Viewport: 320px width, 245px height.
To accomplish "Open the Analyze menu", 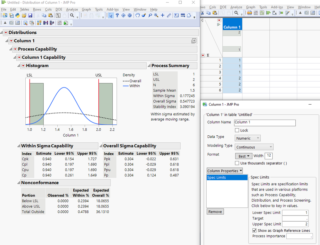I will click(x=72, y=9).
